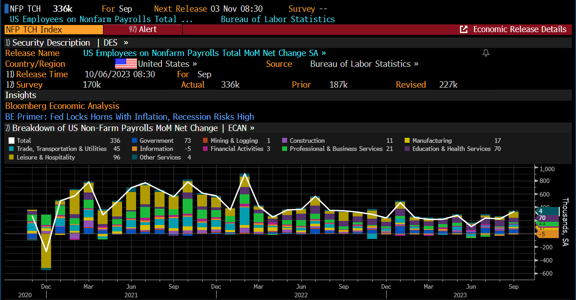Click the white Total legend square
The image size is (576, 300).
[11, 141]
